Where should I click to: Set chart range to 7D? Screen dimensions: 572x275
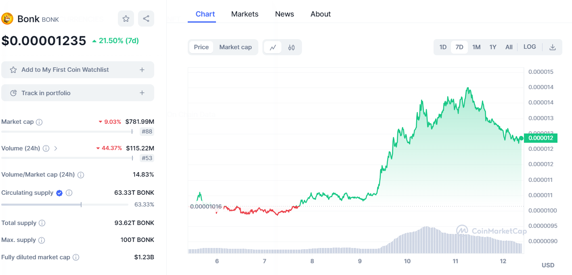459,47
